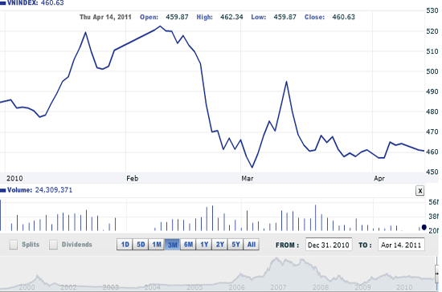This screenshot has height=292, width=442.
Task: Select the 1M time range
Action: tap(157, 245)
